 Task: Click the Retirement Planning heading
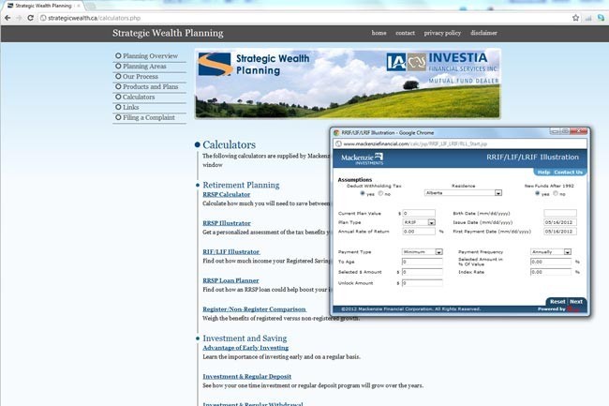(241, 185)
